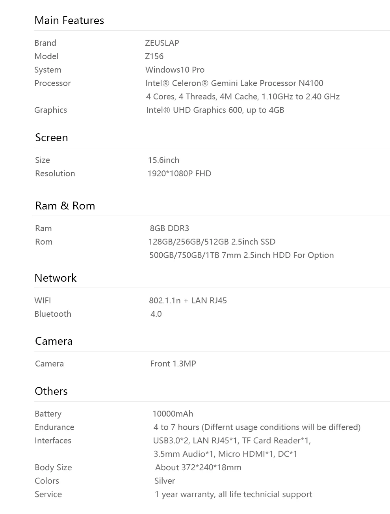Click the Windows10 Pro system text
390x514 pixels.
point(175,70)
